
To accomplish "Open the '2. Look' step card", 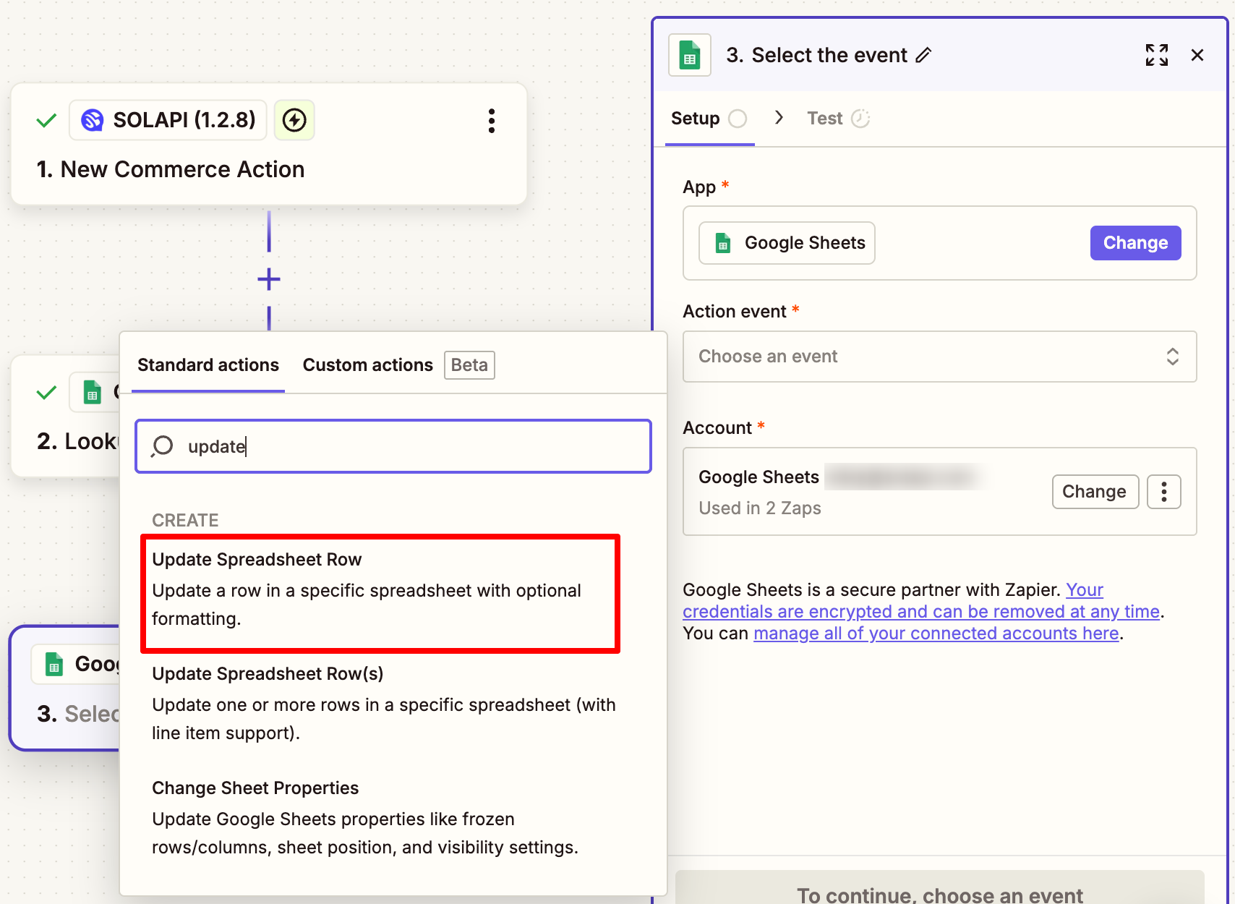I will 66,416.
